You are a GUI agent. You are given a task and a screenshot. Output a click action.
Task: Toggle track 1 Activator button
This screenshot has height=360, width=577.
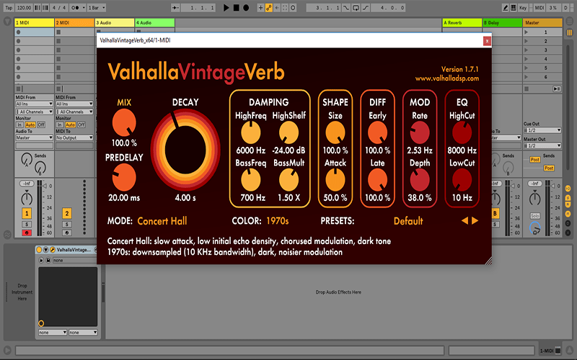pyautogui.click(x=27, y=213)
